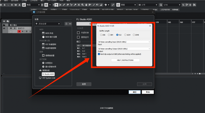
Task: Open the 添加设备 dropdown
Action: coord(48,24)
